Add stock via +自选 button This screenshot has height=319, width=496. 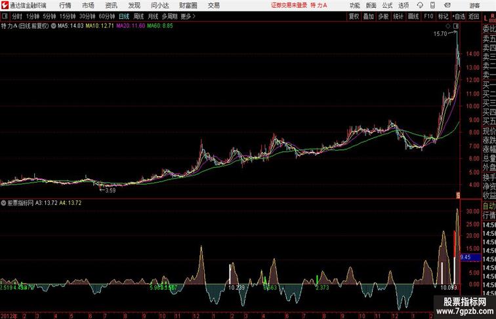(x=459, y=16)
